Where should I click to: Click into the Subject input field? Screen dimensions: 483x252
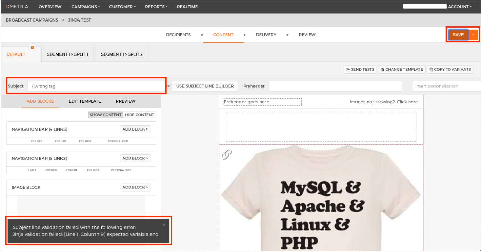[96, 86]
